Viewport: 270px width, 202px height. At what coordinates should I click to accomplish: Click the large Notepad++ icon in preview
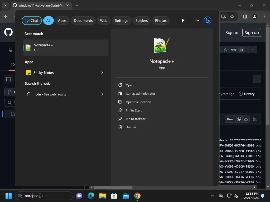(x=162, y=45)
